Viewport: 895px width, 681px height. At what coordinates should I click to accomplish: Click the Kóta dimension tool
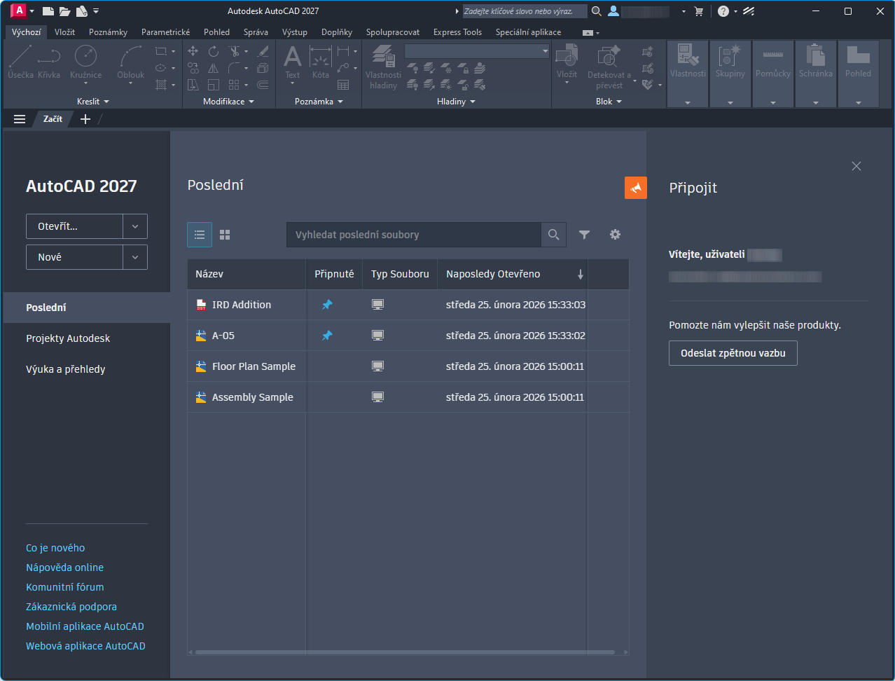[321, 62]
